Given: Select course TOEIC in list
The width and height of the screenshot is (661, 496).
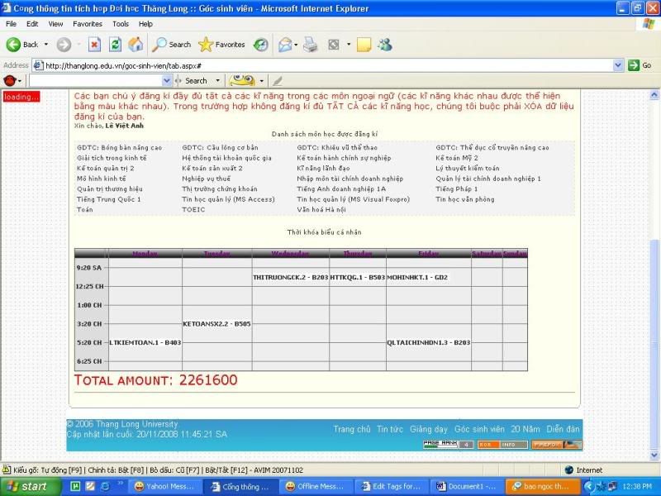Looking at the screenshot, I should [x=193, y=210].
